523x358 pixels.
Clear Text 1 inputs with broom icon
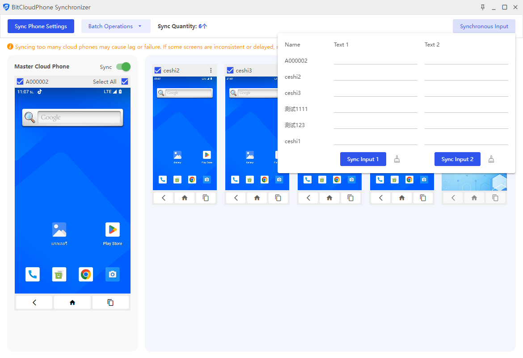[397, 159]
